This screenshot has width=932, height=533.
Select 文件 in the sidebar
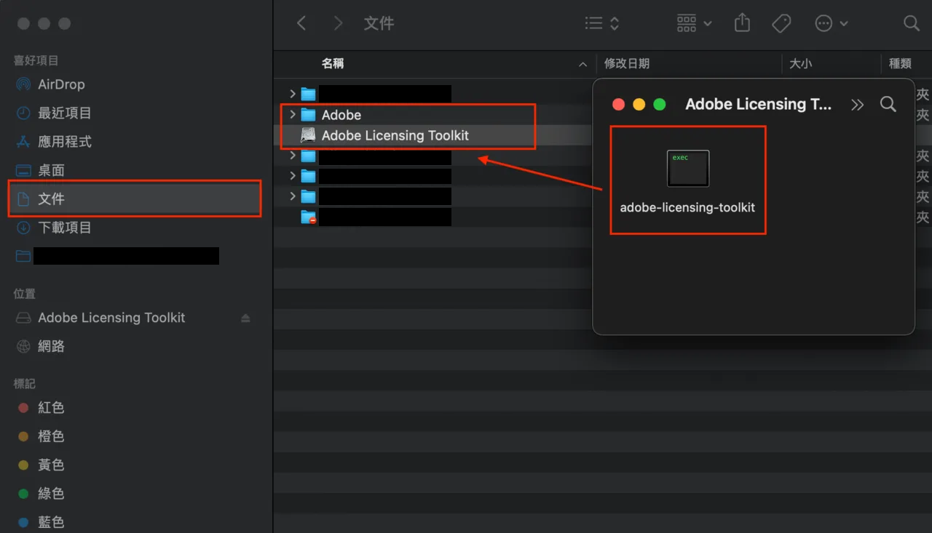[136, 199]
